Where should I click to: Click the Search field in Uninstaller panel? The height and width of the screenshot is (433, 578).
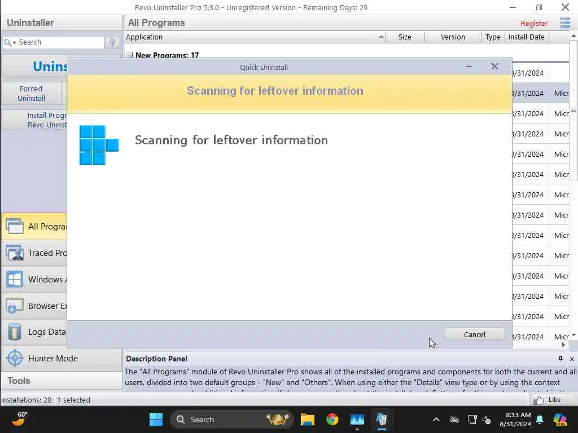point(61,42)
